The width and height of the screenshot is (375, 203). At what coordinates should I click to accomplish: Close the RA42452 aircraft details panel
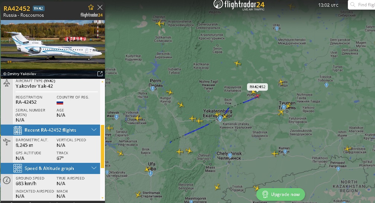[x=100, y=7]
